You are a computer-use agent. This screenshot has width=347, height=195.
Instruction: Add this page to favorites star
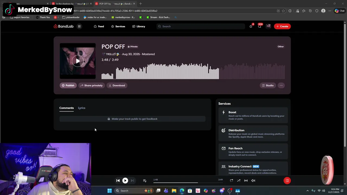(283, 11)
